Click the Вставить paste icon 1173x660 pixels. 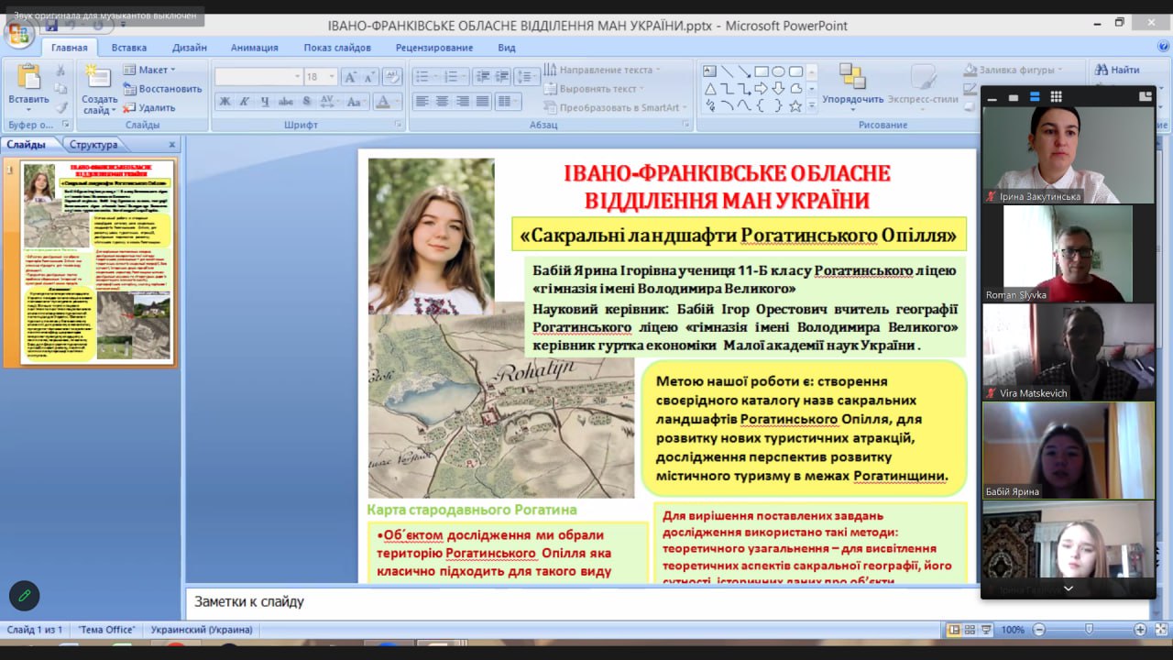click(28, 82)
